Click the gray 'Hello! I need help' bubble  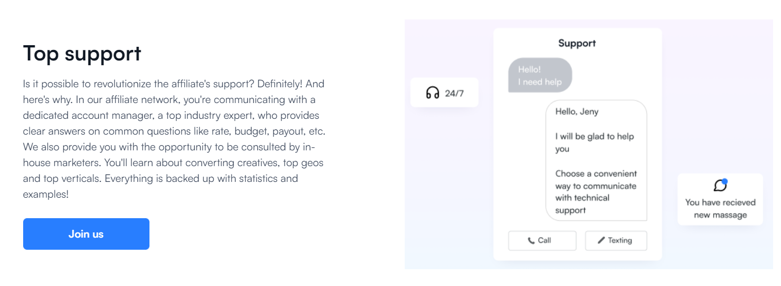pos(540,75)
